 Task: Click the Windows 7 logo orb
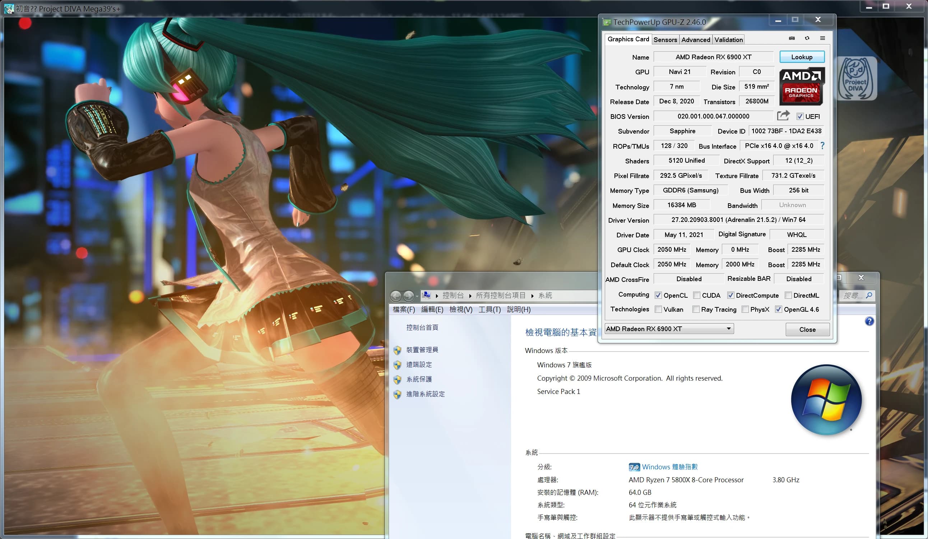point(826,400)
